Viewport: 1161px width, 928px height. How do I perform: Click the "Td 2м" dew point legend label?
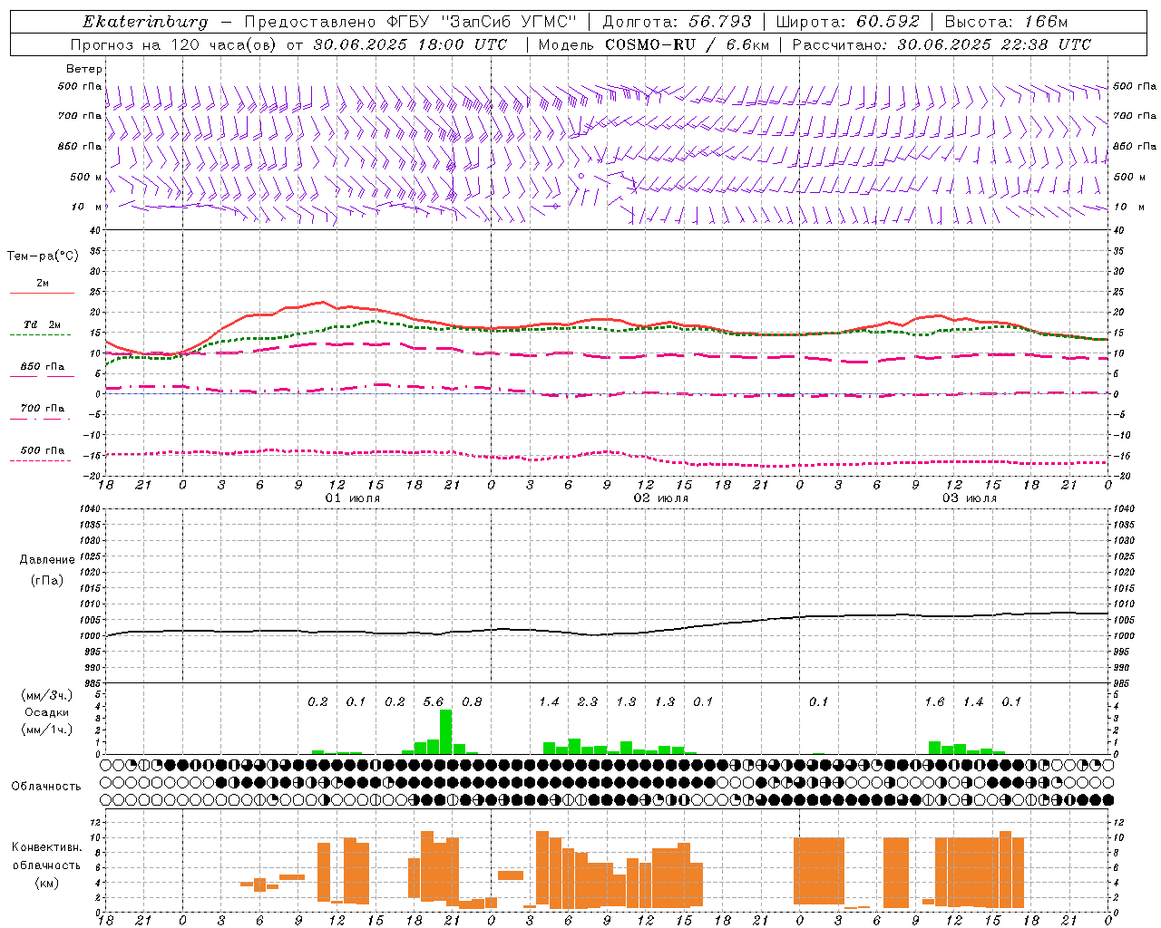[43, 324]
